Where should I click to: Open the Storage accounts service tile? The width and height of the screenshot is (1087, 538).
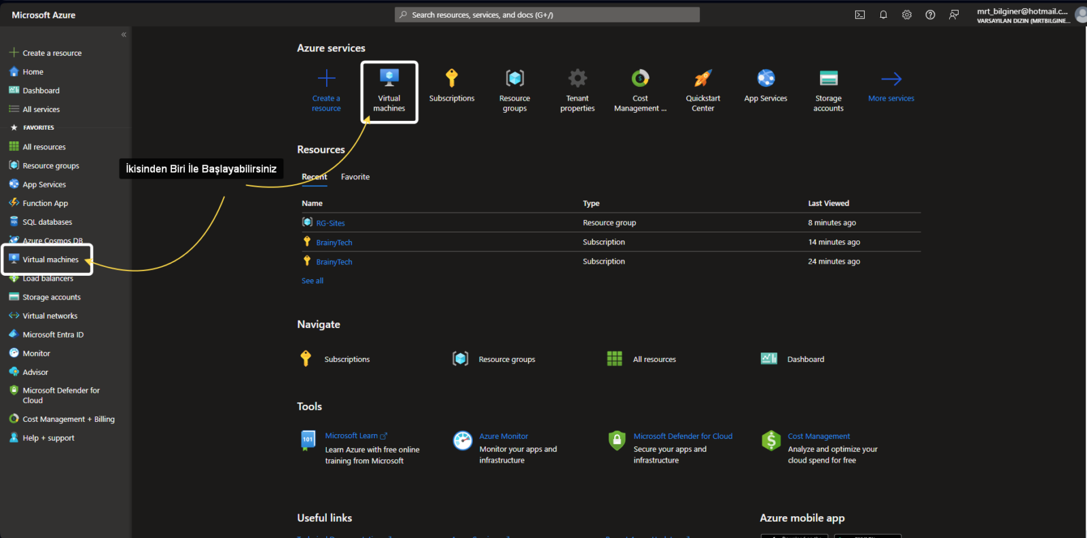[x=829, y=91]
